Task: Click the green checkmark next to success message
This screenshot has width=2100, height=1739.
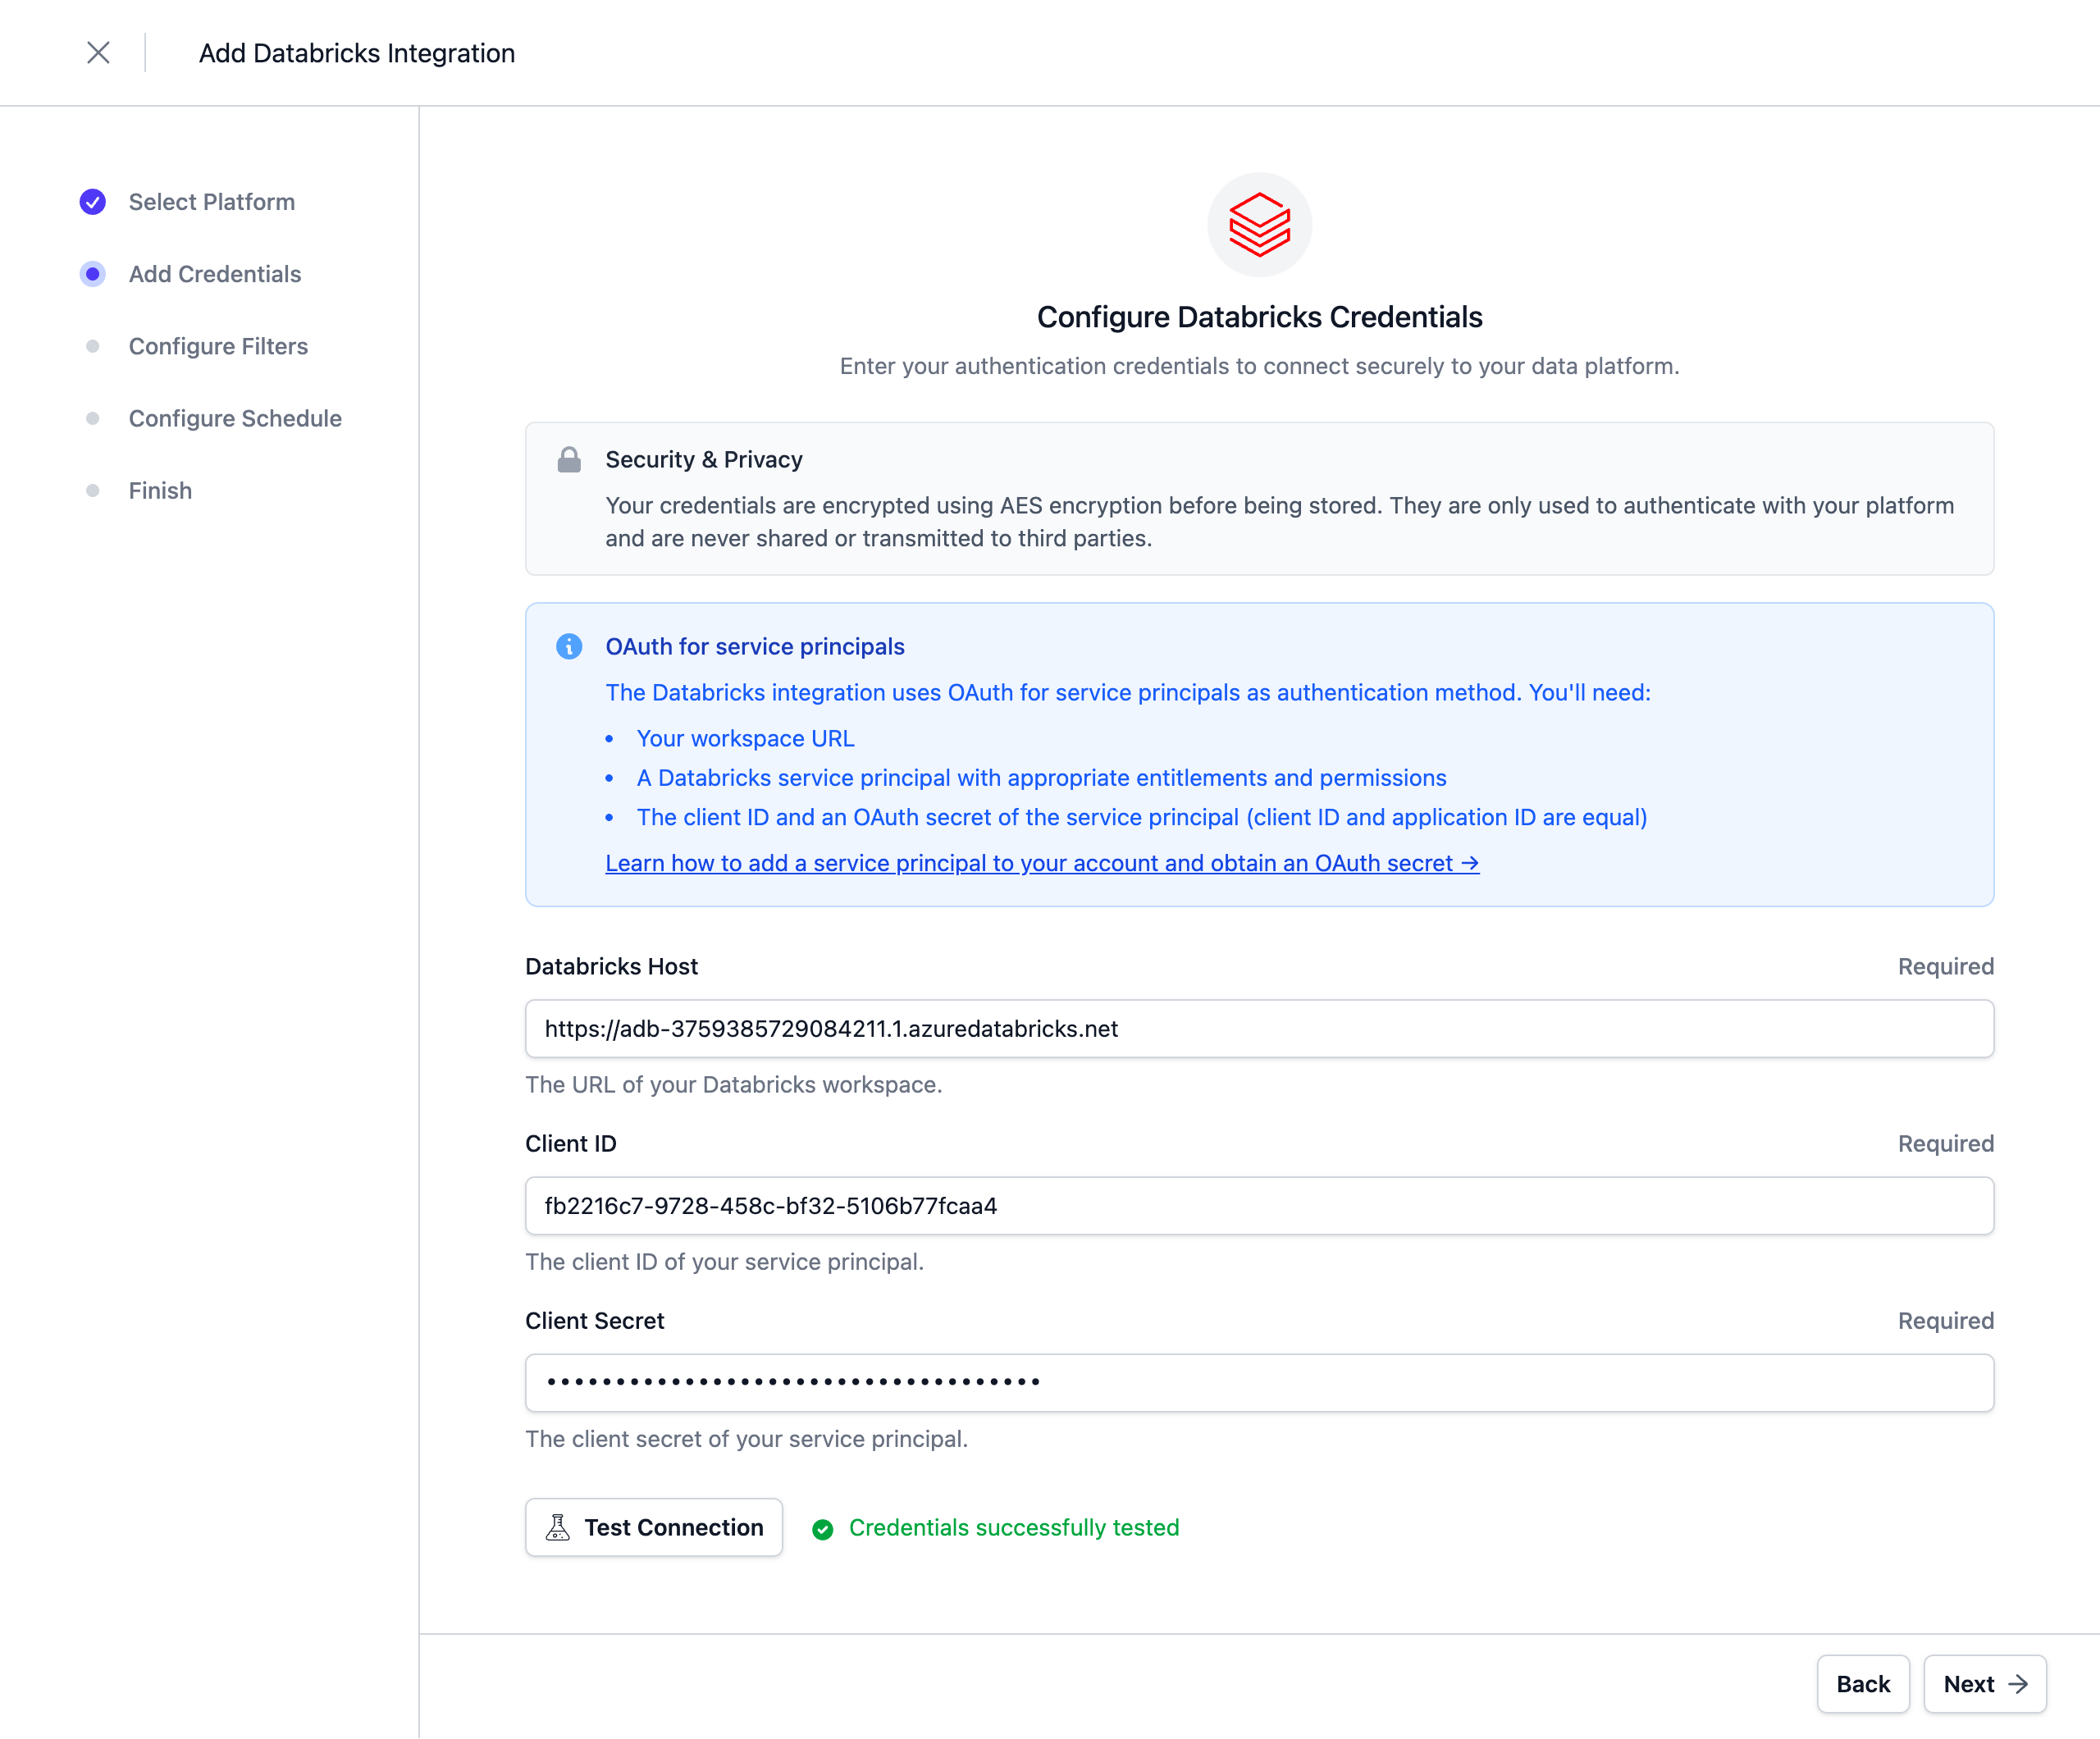Action: pyautogui.click(x=823, y=1529)
